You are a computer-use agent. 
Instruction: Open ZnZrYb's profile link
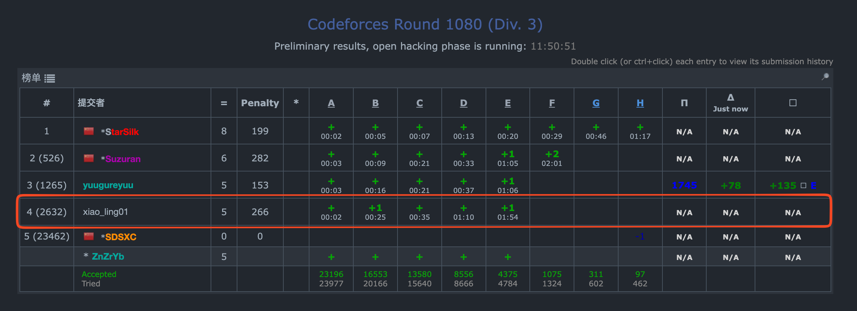tap(108, 257)
